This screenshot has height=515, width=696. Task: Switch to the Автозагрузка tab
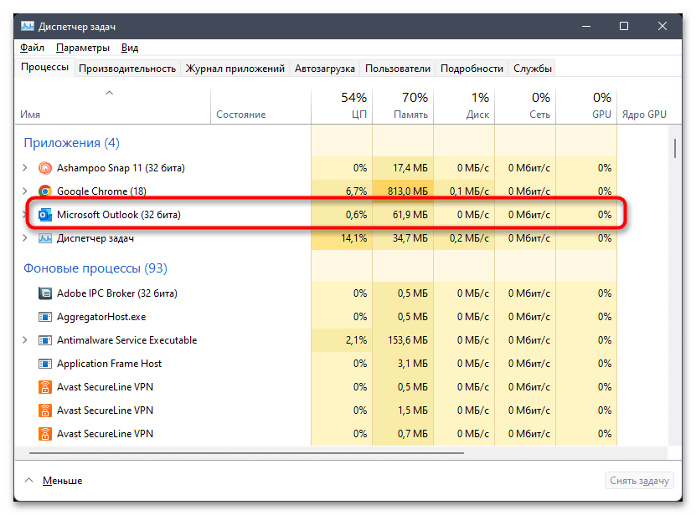click(324, 69)
